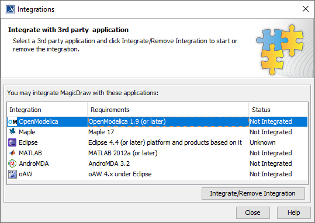Click the MATLAB logo icon
The width and height of the screenshot is (315, 223).
coord(12,153)
